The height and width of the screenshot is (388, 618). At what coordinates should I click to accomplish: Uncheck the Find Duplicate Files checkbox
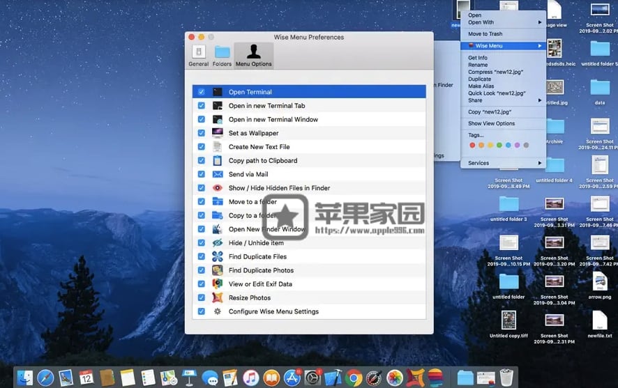(x=201, y=256)
